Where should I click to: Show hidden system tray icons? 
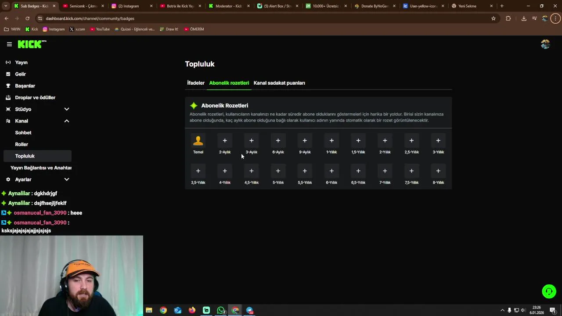point(502,310)
